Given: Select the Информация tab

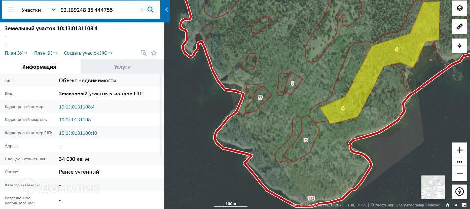Looking at the screenshot, I should coord(39,67).
